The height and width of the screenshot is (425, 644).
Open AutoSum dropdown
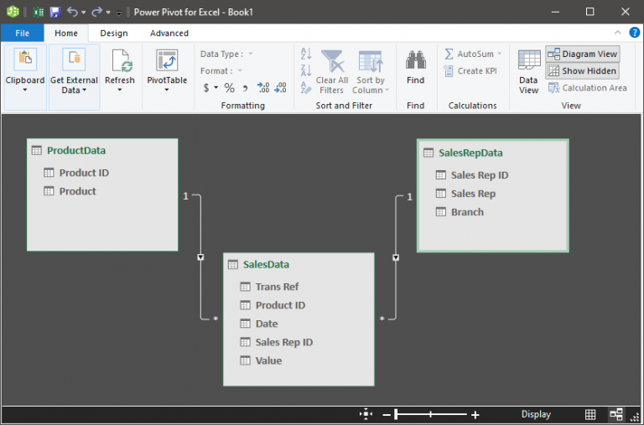click(x=500, y=54)
